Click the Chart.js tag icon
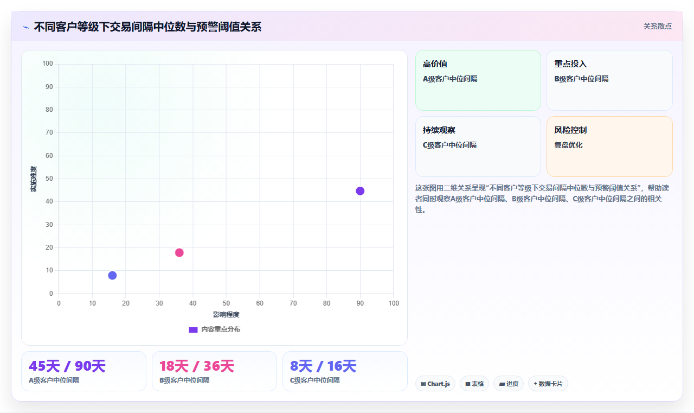This screenshot has width=694, height=413. (x=423, y=384)
